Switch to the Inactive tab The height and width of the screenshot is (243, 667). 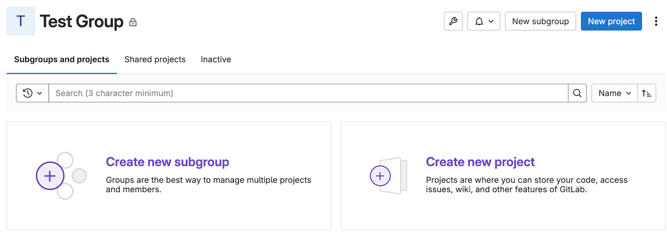(x=216, y=60)
